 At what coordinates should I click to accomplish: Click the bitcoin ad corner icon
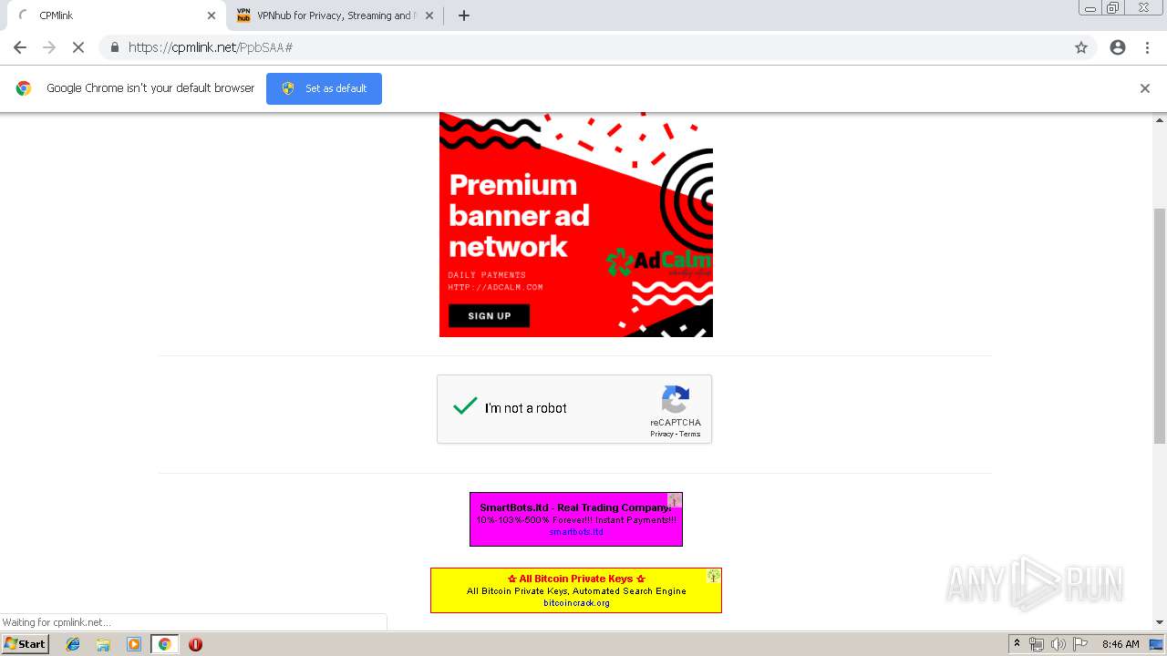(714, 576)
